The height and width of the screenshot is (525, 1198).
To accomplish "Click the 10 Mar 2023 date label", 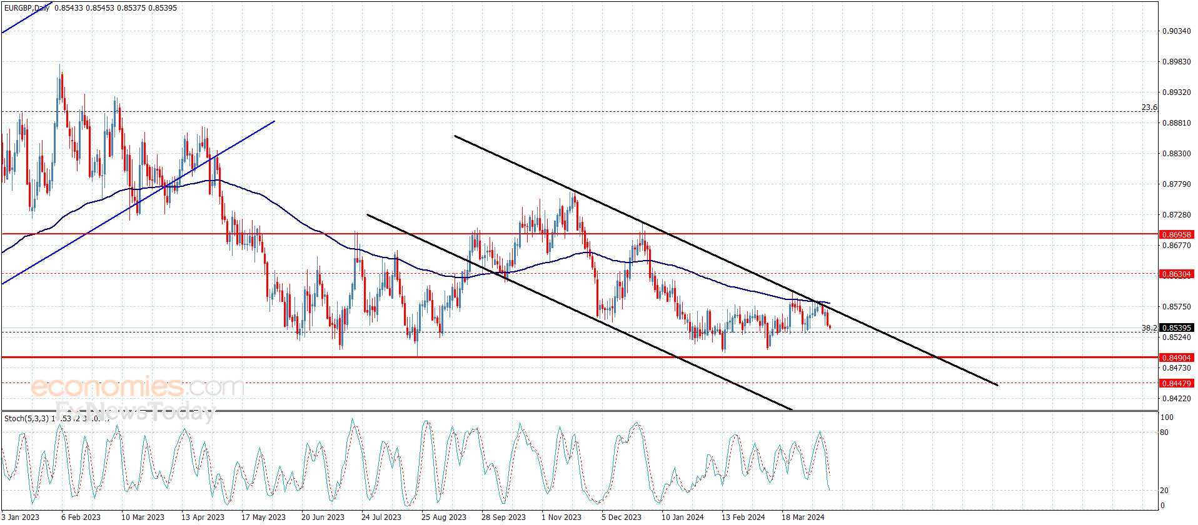I will pyautogui.click(x=143, y=517).
